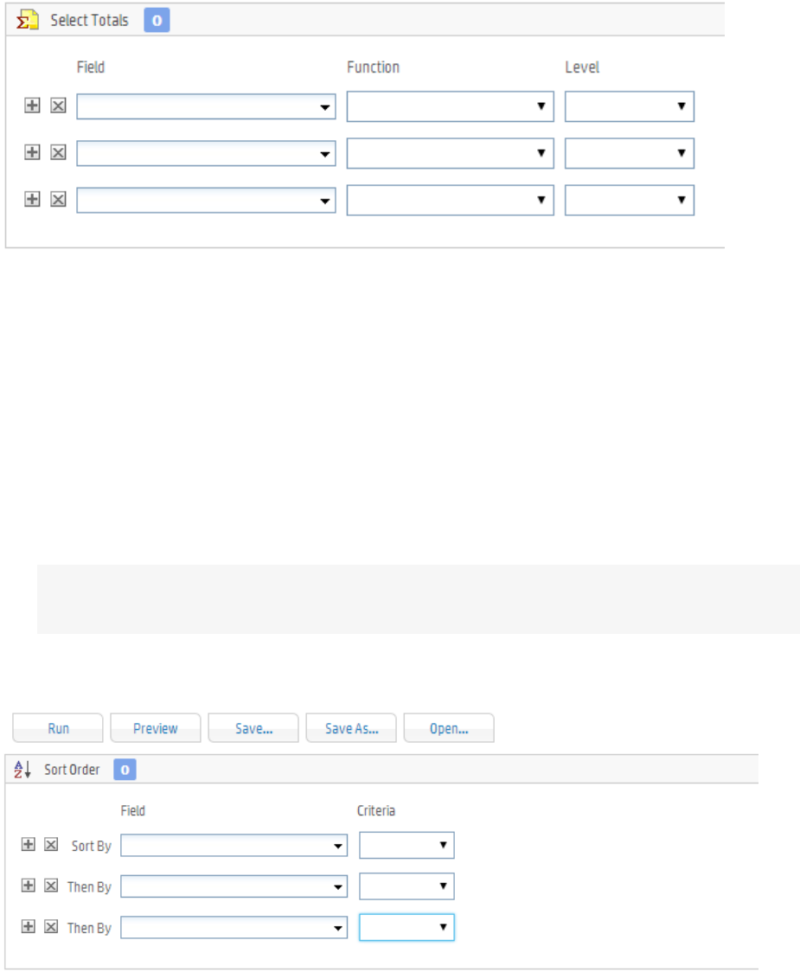Click the Open... button
Screen dimensions: 800x972
(449, 728)
